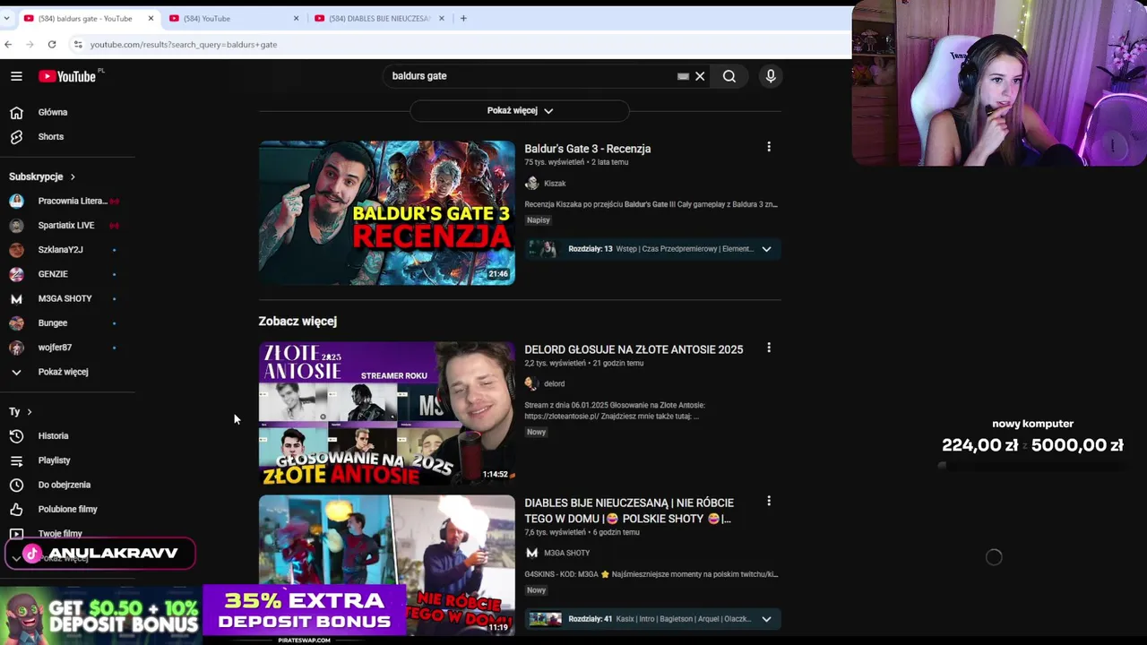Click the Zobacz więcej heading
Viewport: 1147px width, 645px height.
(298, 321)
